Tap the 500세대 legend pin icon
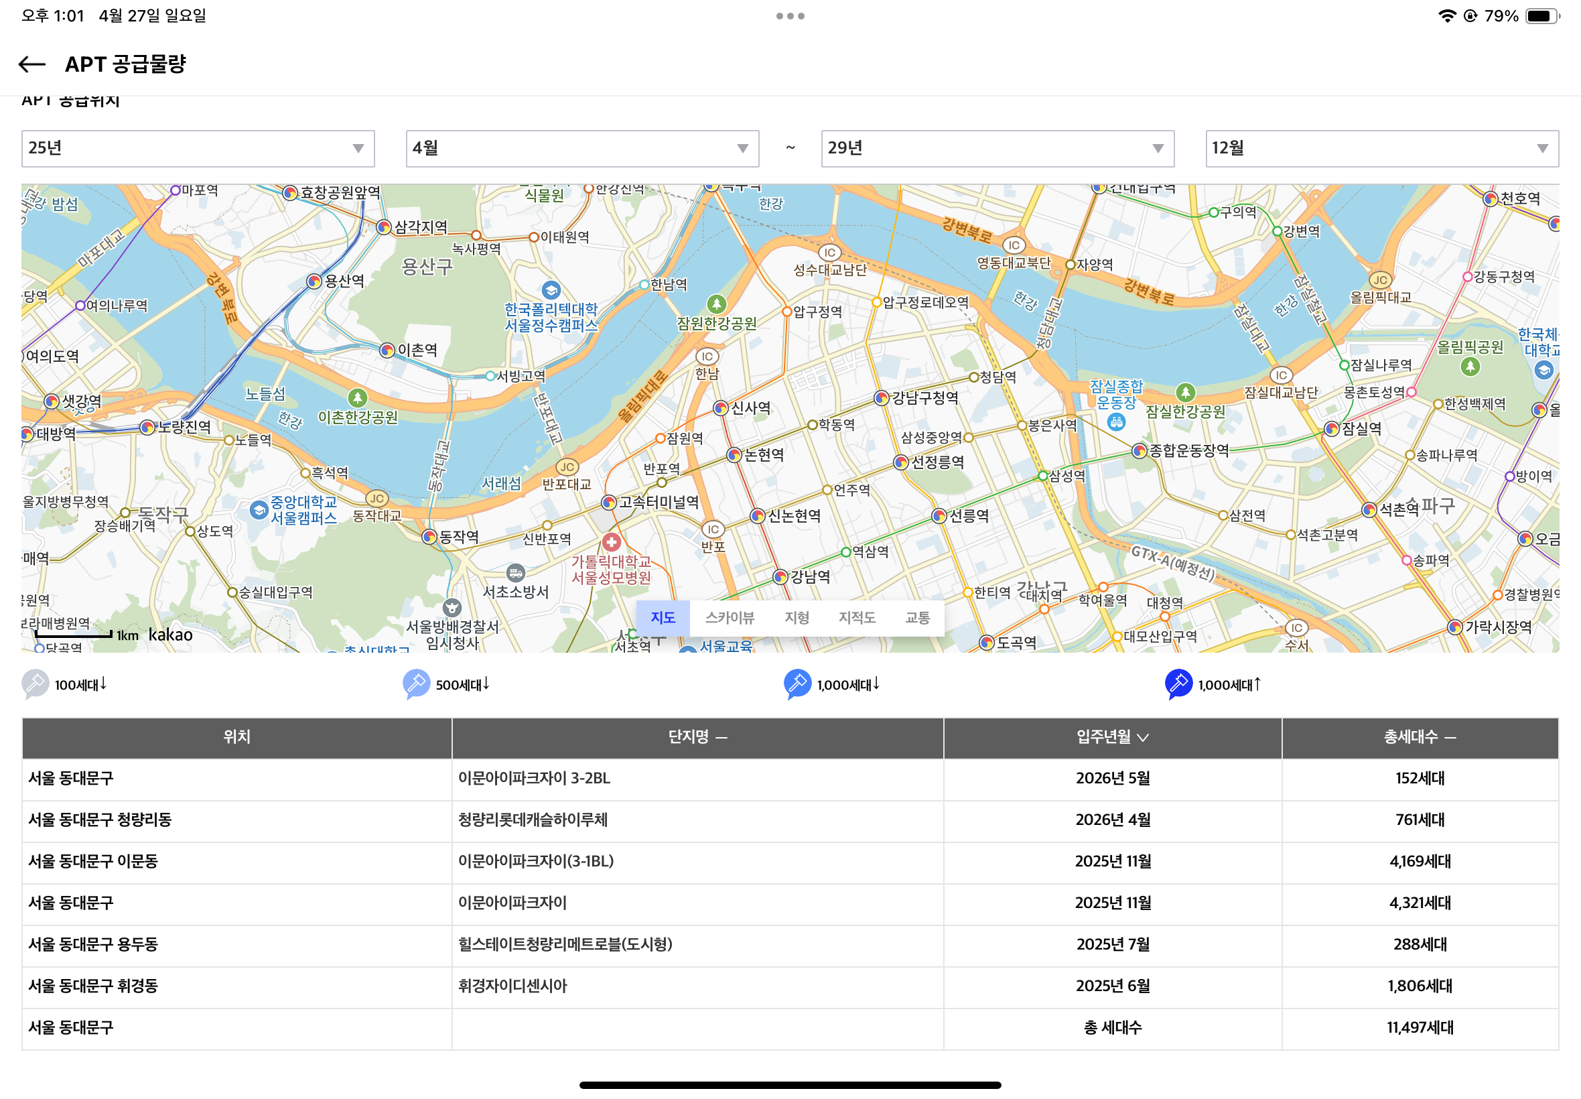The height and width of the screenshot is (1099, 1581). pyautogui.click(x=416, y=684)
